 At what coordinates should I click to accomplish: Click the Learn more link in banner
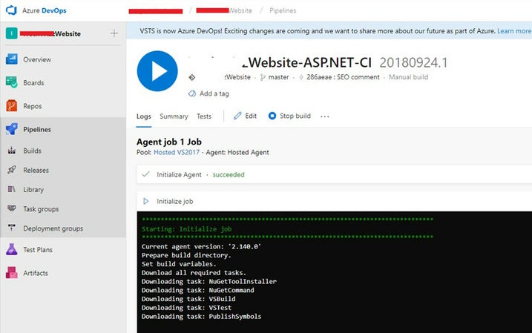coord(514,31)
